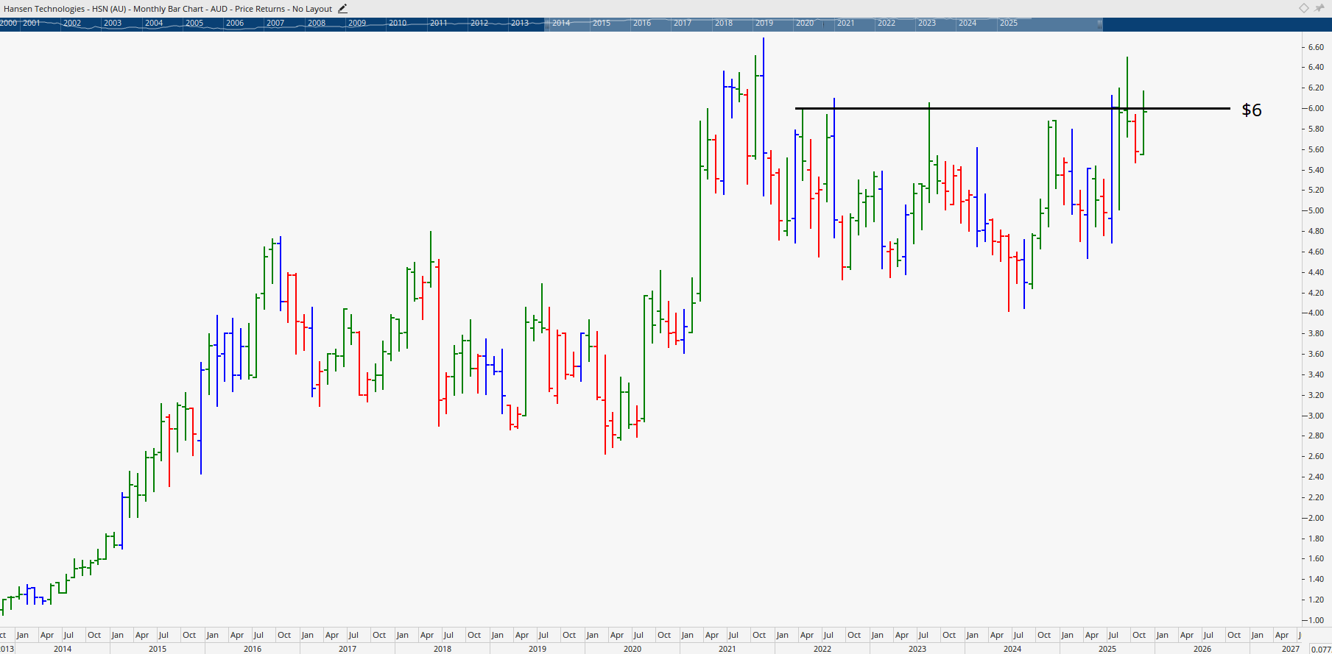Select the $6 annotation label
The width and height of the screenshot is (1332, 654).
click(x=1252, y=110)
